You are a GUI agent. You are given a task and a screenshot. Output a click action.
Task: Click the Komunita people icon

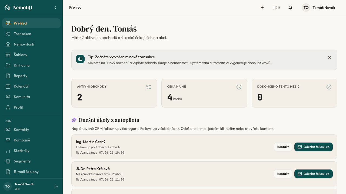[8, 97]
